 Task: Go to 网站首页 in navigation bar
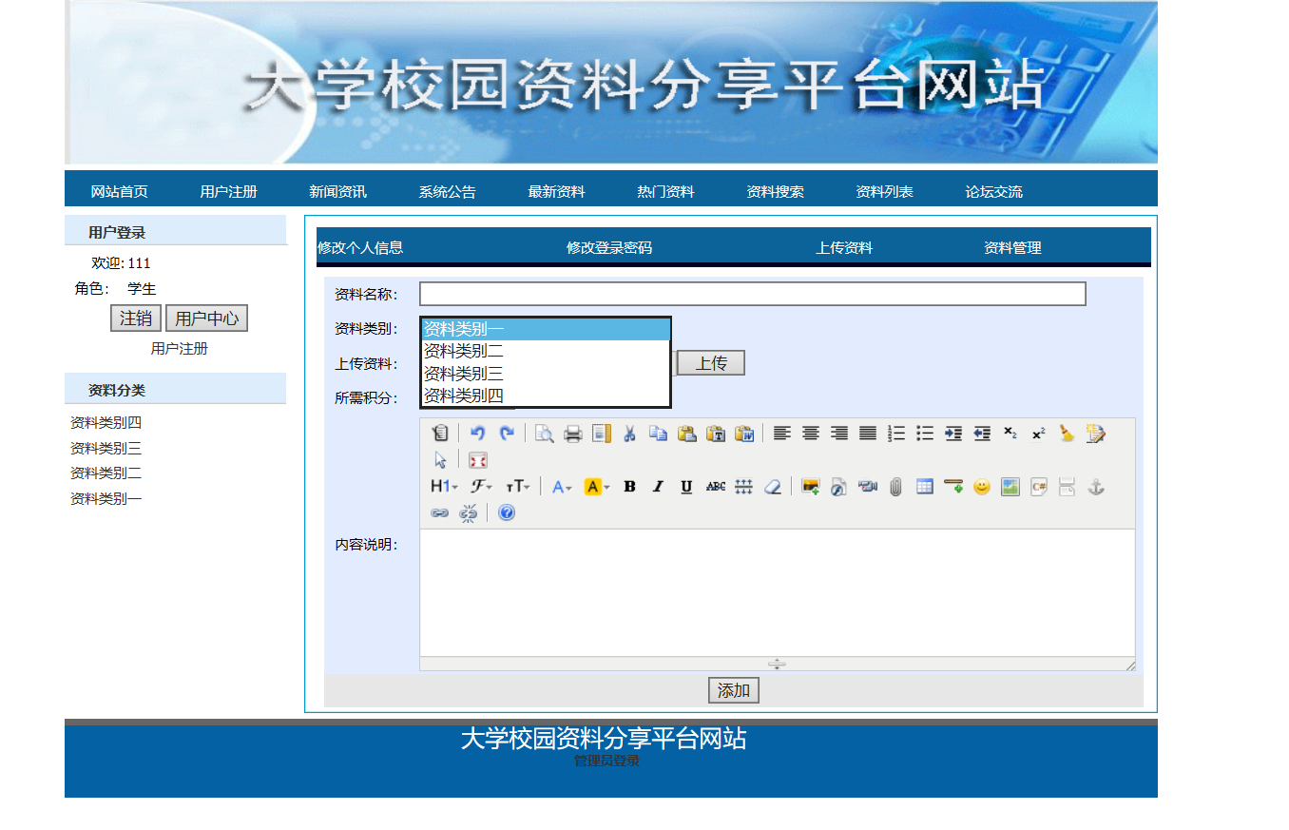[120, 192]
